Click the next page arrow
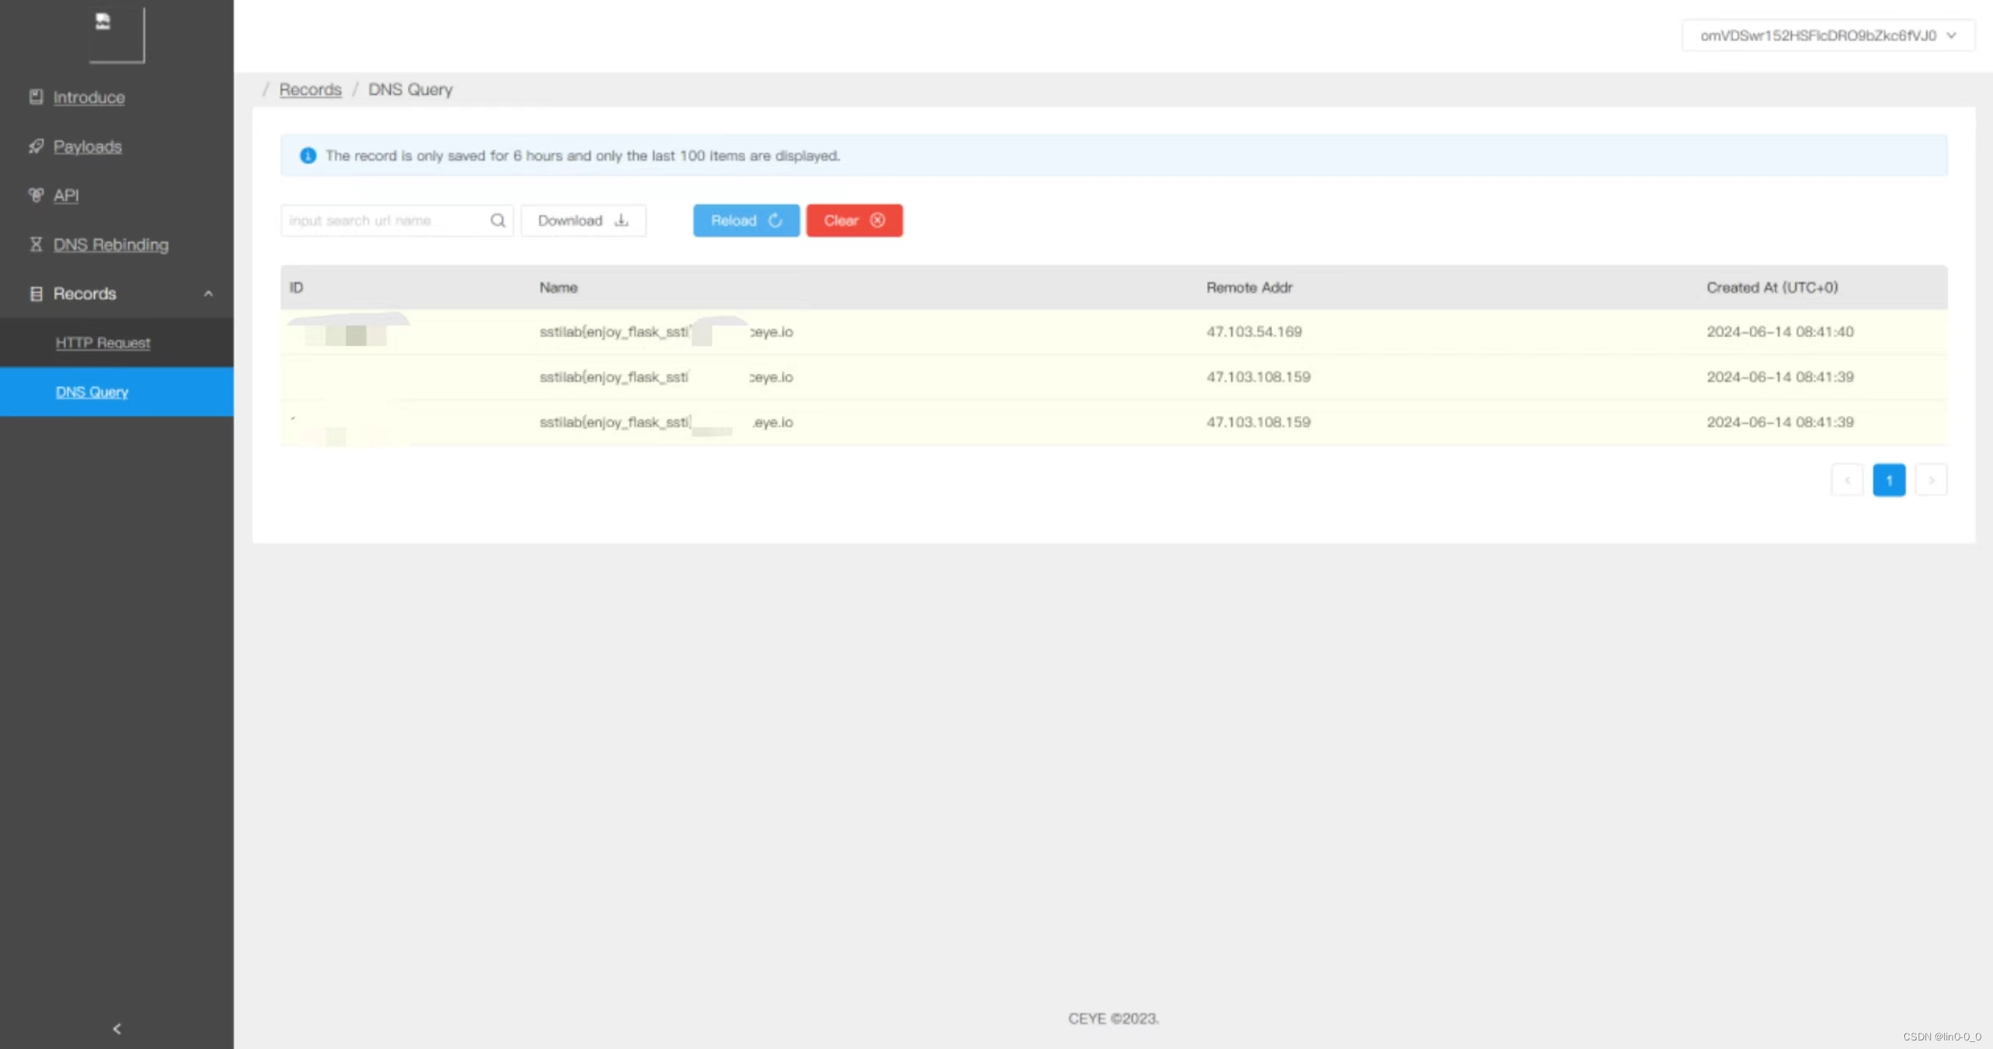Viewport: 1993px width, 1049px height. click(1931, 480)
